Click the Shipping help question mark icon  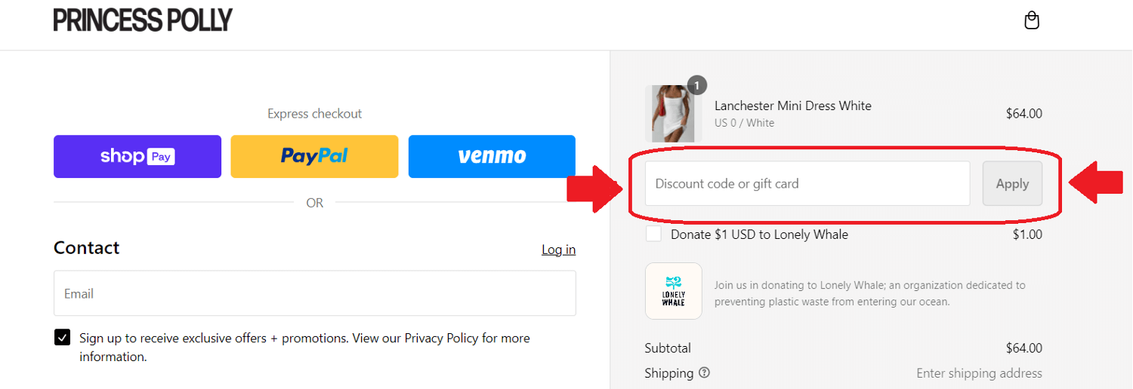click(704, 372)
